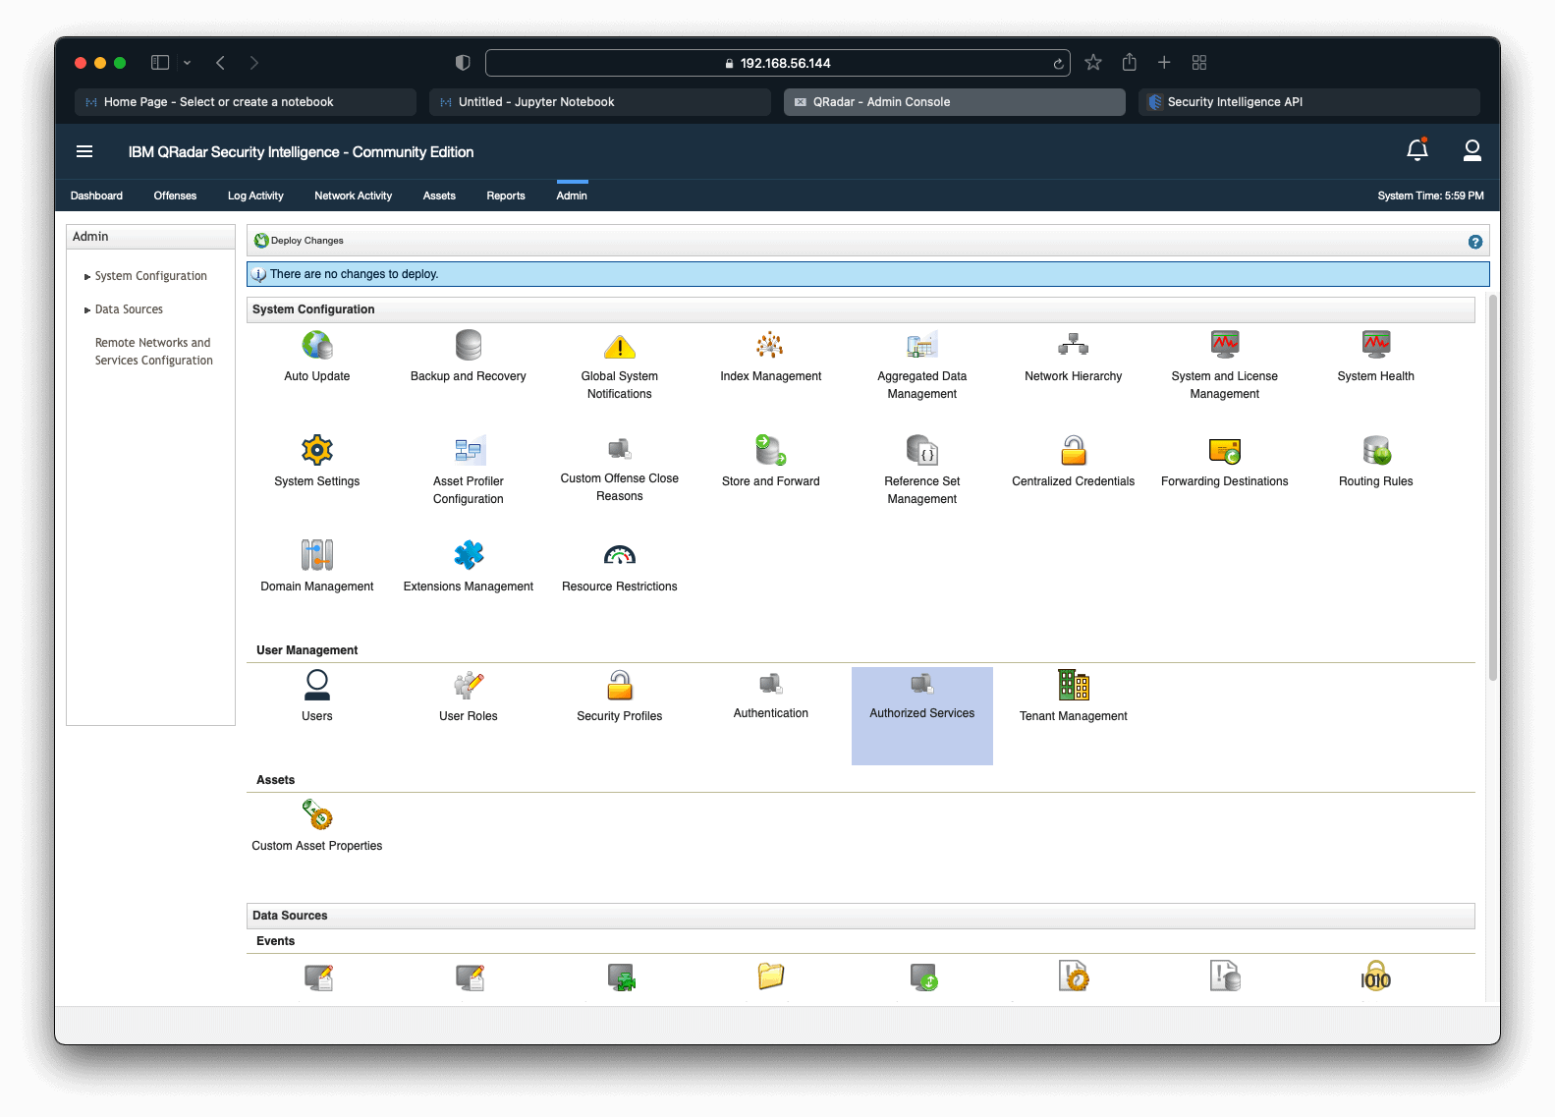Image resolution: width=1555 pixels, height=1117 pixels.
Task: Launch Extensions Management
Action: [x=468, y=556]
